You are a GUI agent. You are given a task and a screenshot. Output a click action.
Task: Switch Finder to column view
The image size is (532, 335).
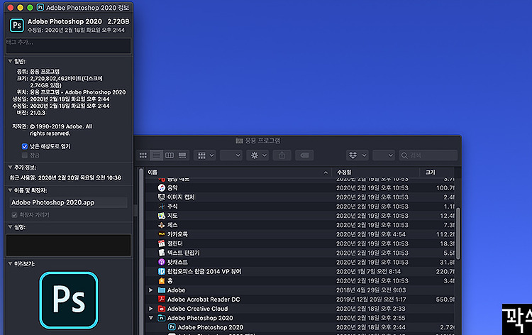click(x=170, y=155)
